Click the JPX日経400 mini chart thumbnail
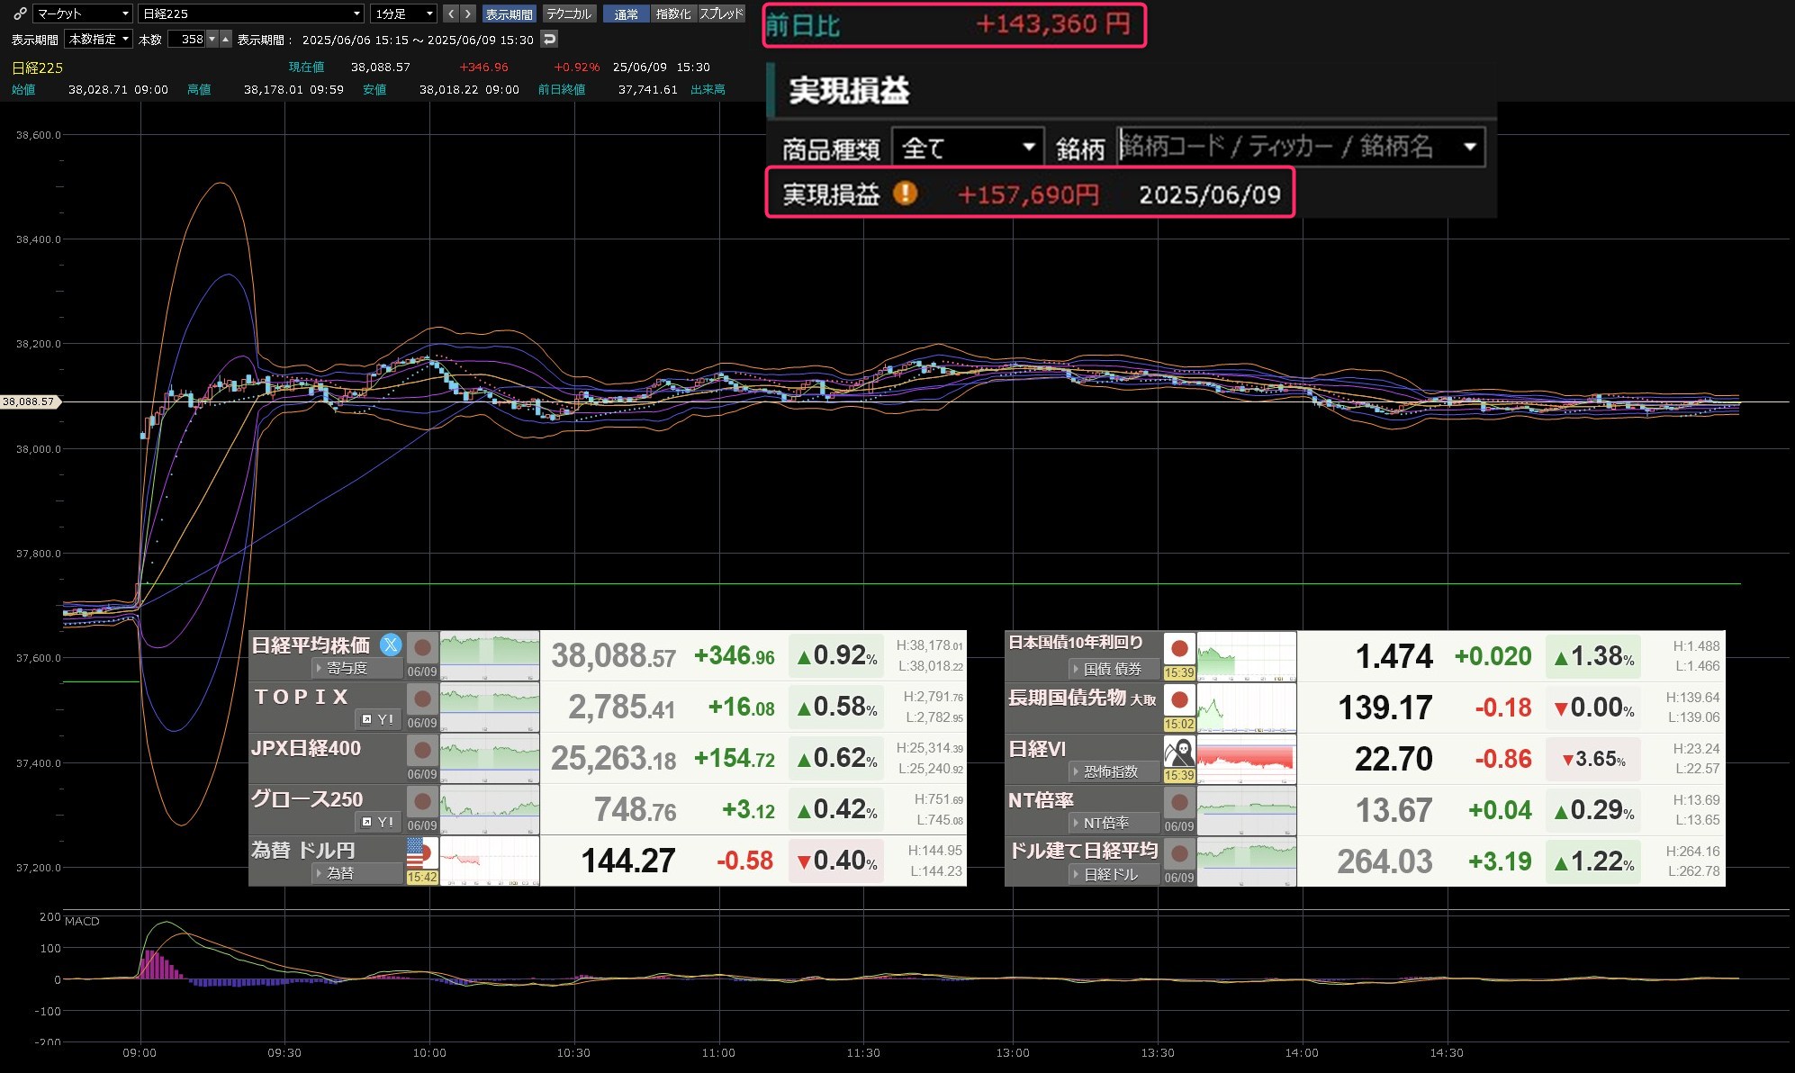Screen dimensions: 1795x1073 coord(490,759)
